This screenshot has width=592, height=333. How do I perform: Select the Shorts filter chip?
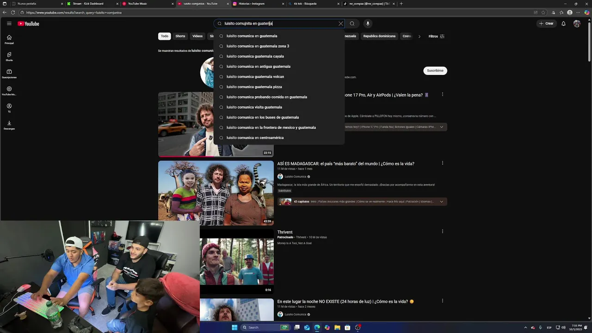pos(180,36)
